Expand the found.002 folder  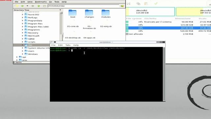[22, 15]
